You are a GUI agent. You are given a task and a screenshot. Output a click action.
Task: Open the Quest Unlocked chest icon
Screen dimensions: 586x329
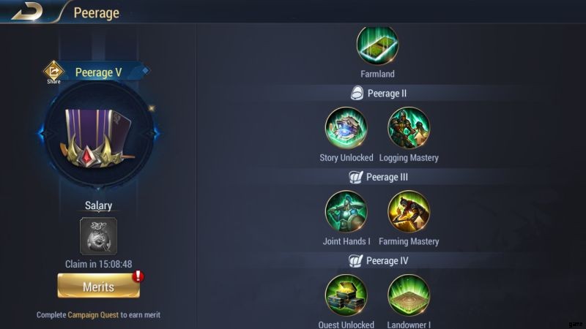coord(346,295)
